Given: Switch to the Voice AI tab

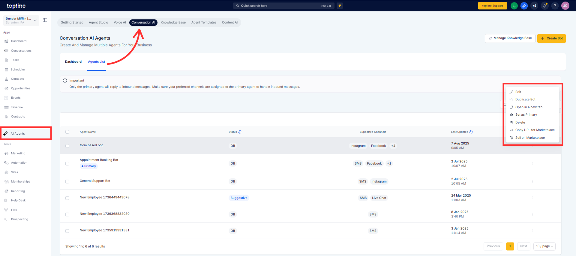Looking at the screenshot, I should 120,22.
